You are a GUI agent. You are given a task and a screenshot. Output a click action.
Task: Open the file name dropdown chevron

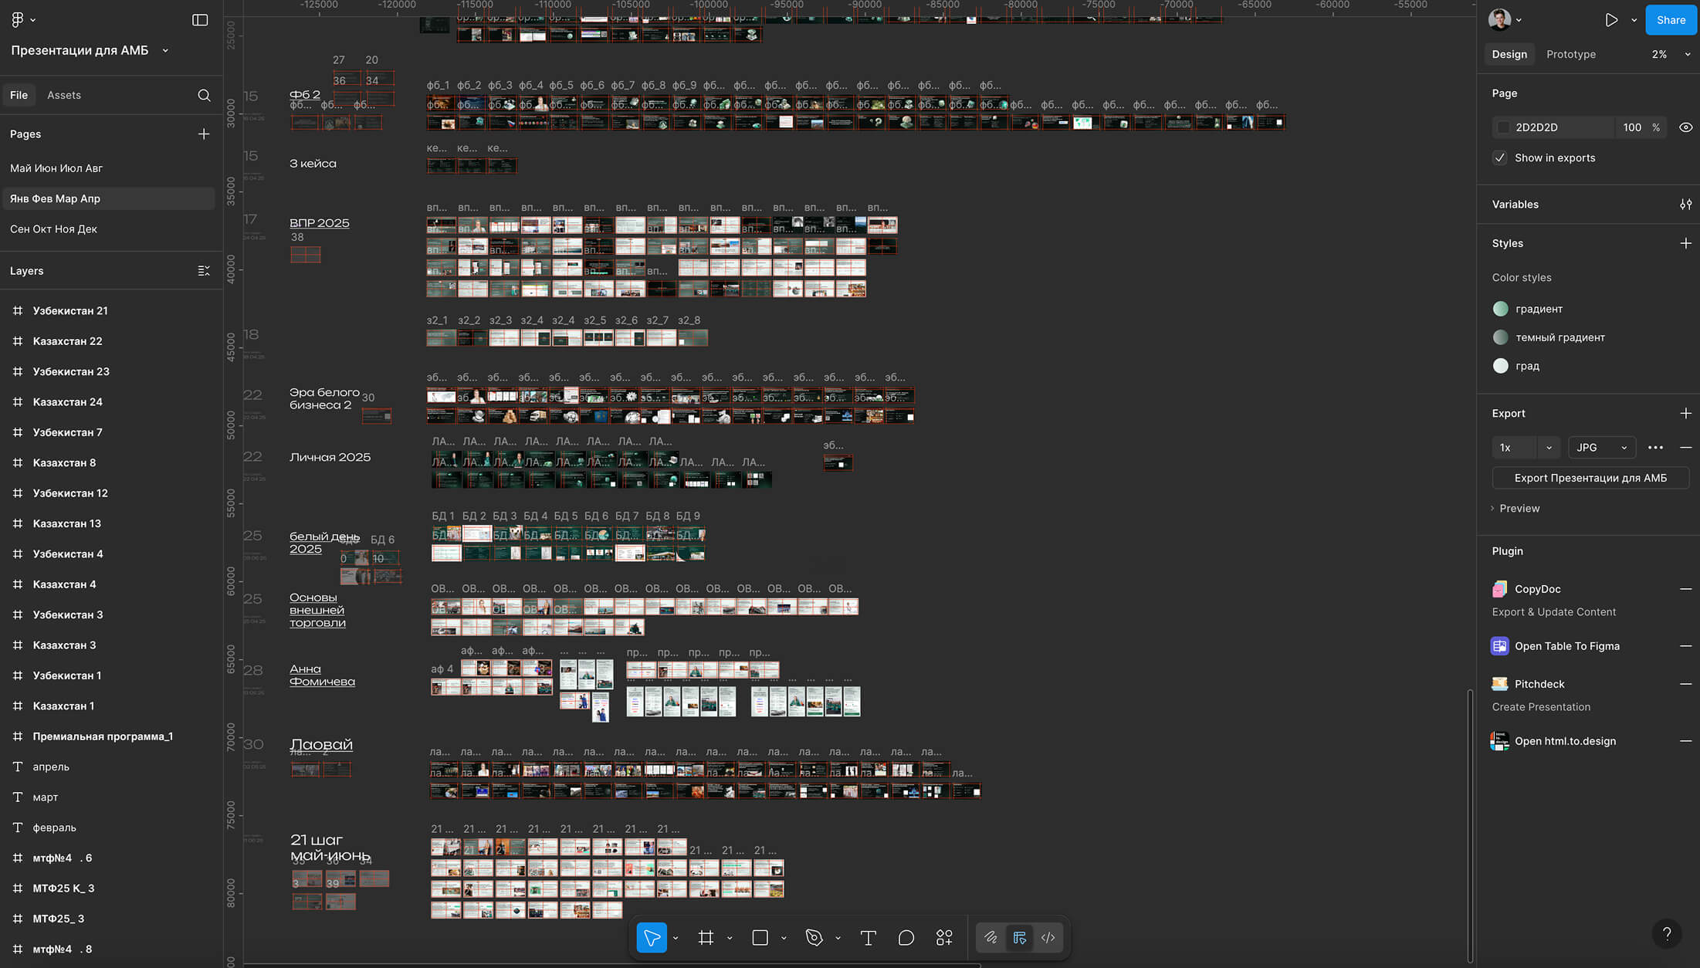pyautogui.click(x=165, y=50)
